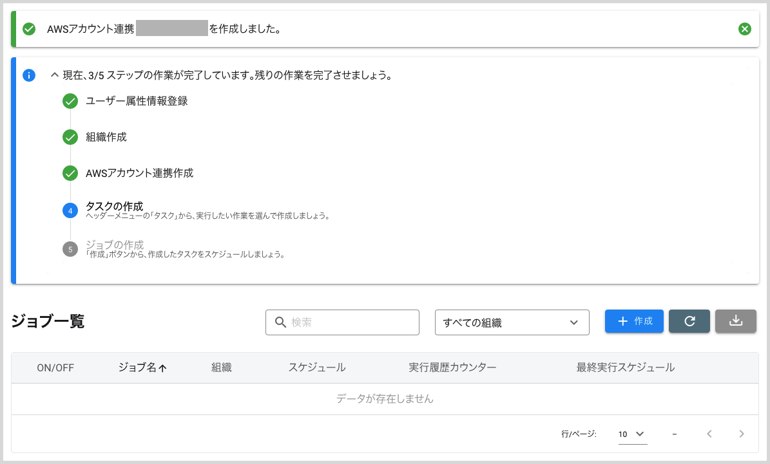The height and width of the screenshot is (464, 770).
Task: Click the green checkmark beside ユーザー属性情報登録
Action: [70, 101]
